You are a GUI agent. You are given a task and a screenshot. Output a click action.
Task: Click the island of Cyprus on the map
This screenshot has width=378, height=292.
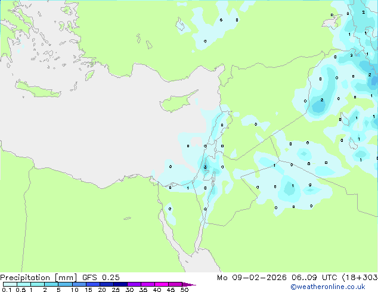pos(175,103)
